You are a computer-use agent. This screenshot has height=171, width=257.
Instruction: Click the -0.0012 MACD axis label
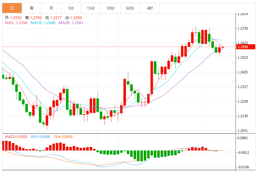[x=243, y=152]
